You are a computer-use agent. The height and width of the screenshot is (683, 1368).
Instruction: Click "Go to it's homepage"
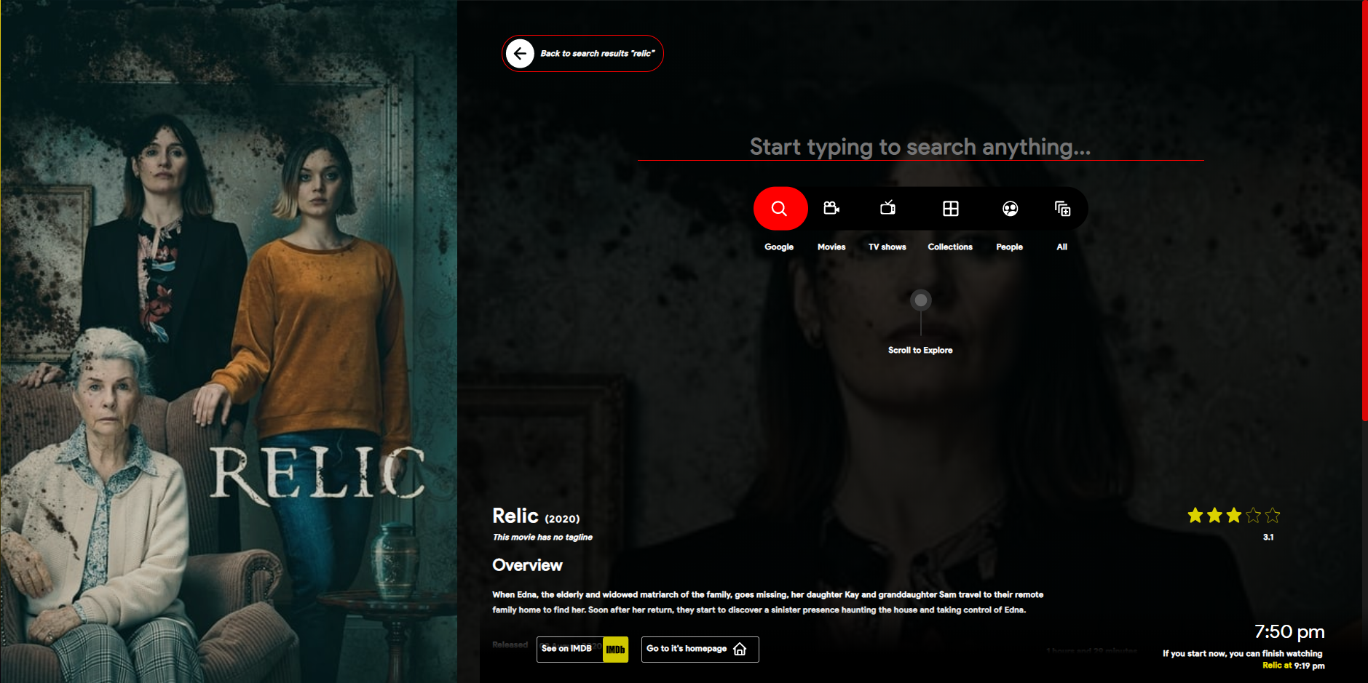(685, 649)
